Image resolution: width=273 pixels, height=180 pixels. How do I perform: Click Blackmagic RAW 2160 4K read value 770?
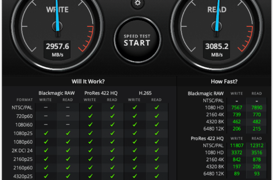tap(257, 115)
